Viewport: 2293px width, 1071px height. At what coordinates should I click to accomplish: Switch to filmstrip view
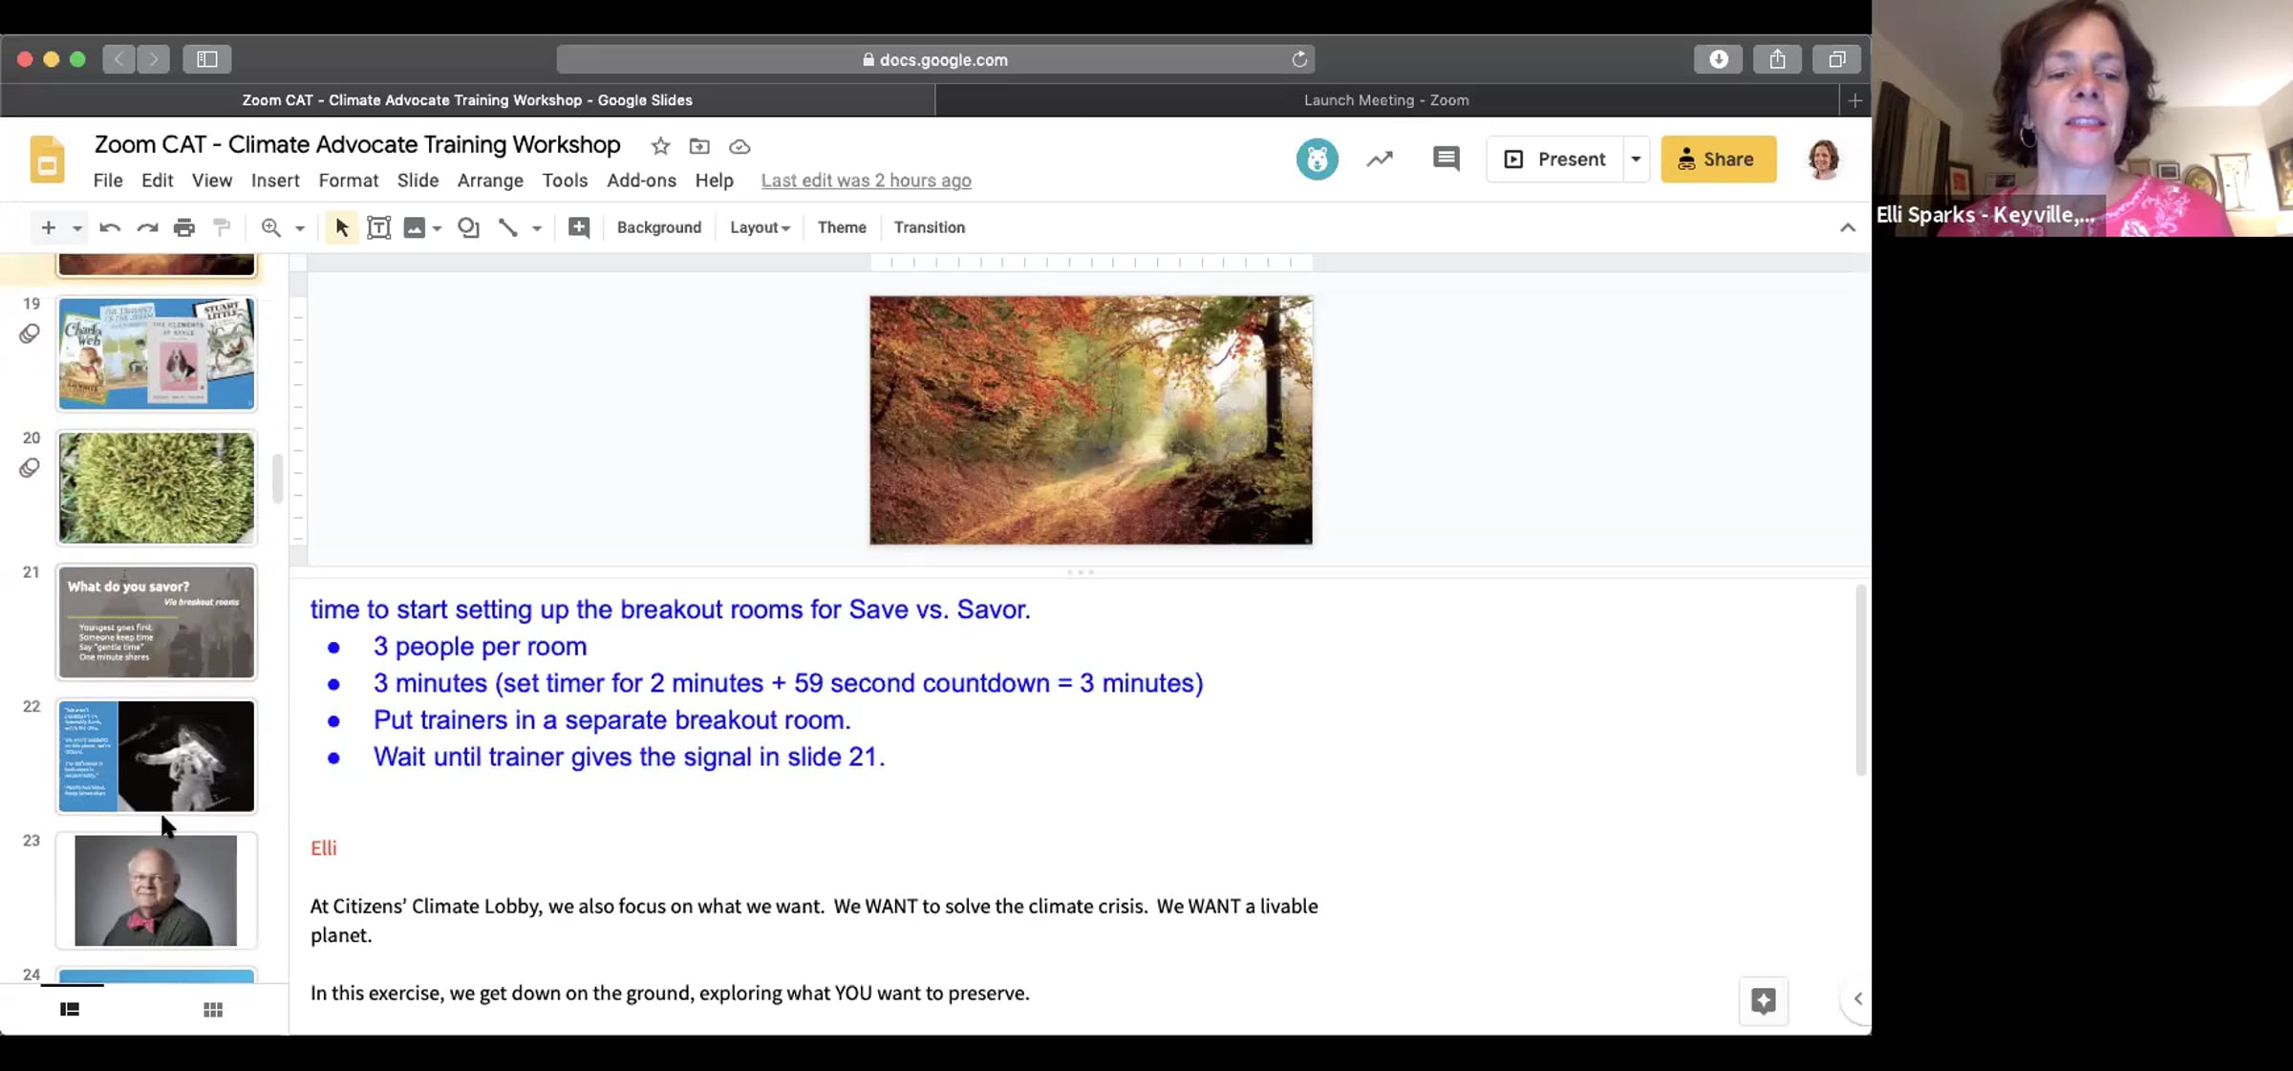pos(70,1010)
